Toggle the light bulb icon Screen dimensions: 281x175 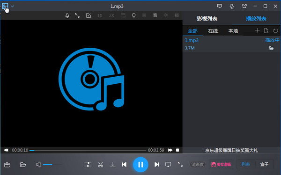[133, 15]
